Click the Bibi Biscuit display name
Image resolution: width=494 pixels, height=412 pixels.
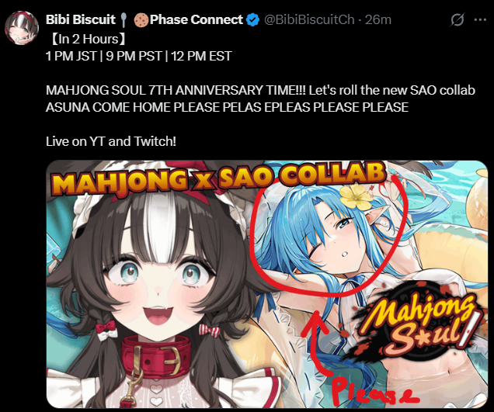(x=81, y=20)
